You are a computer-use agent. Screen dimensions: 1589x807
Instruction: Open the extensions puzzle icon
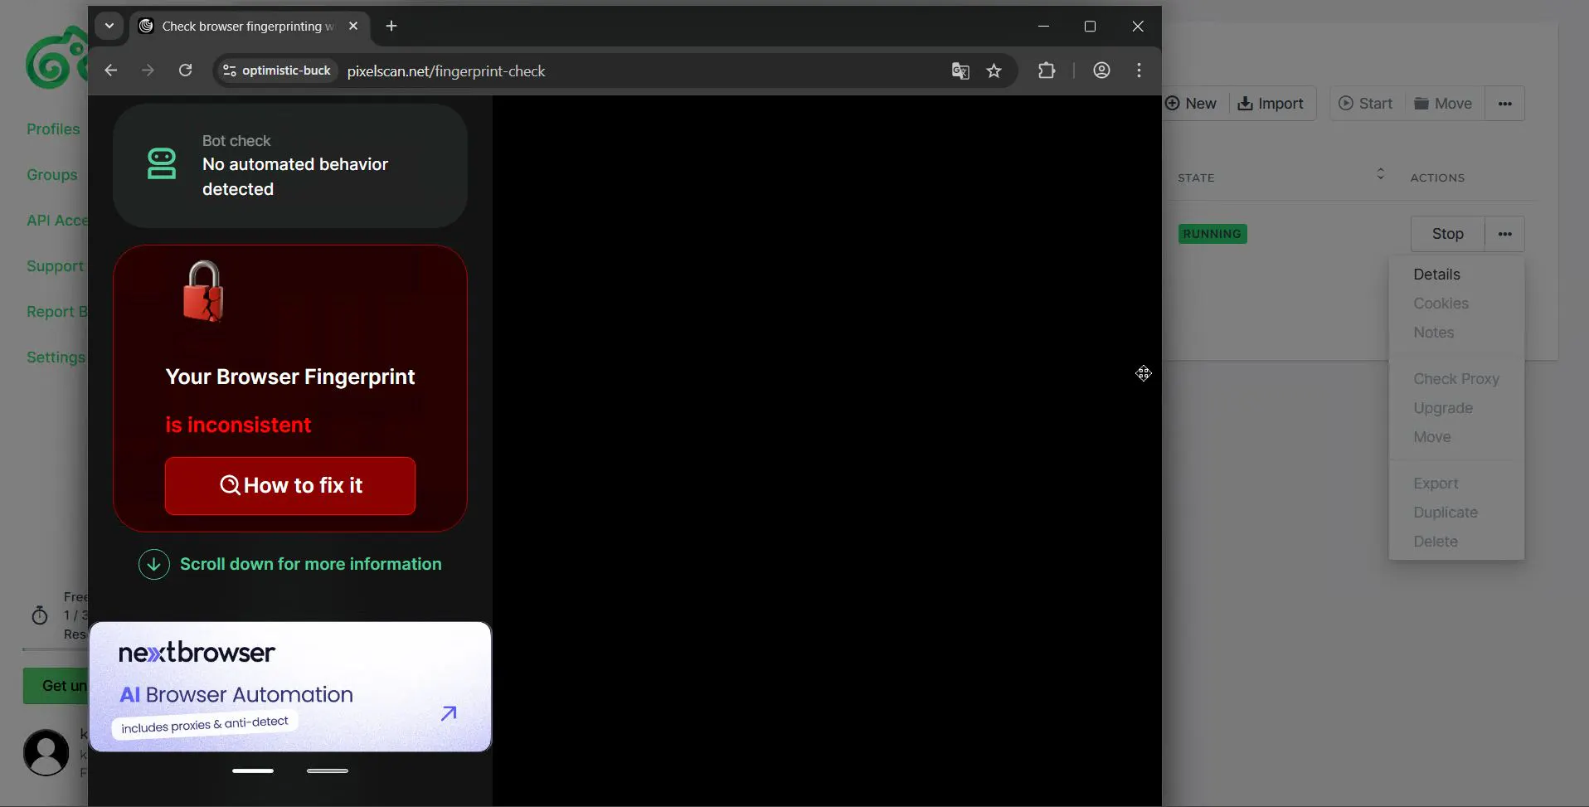[1047, 70]
